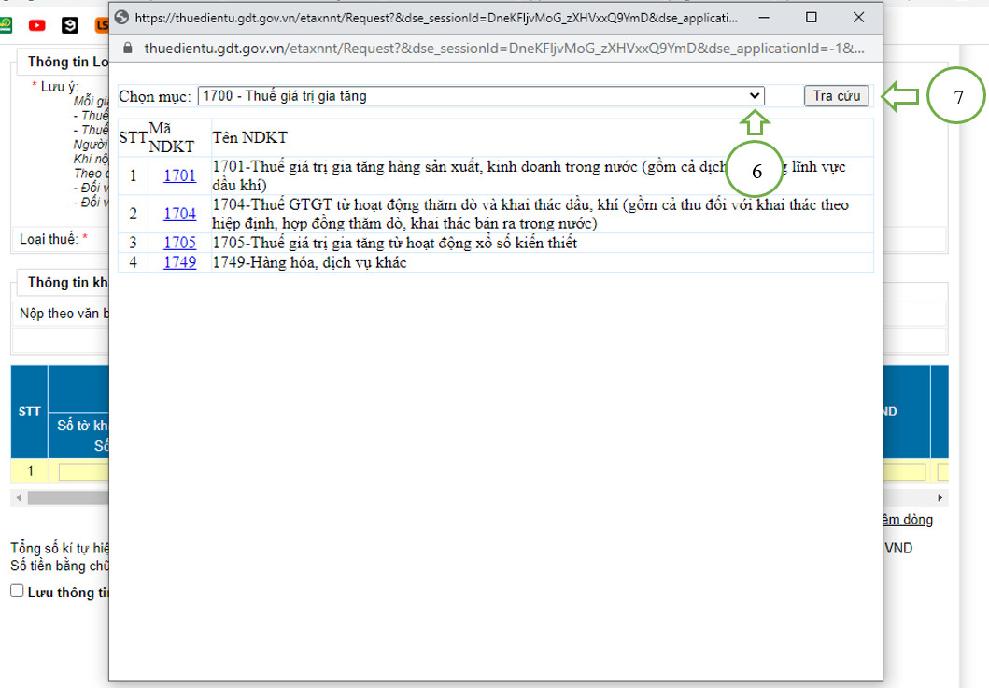Click the Thêm dòng link
The image size is (989, 699).
click(908, 520)
